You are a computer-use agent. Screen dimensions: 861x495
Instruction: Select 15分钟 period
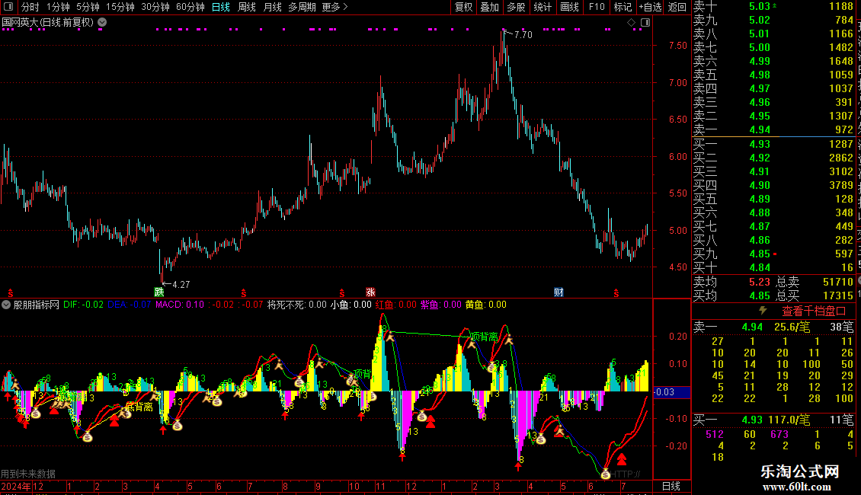pos(120,7)
